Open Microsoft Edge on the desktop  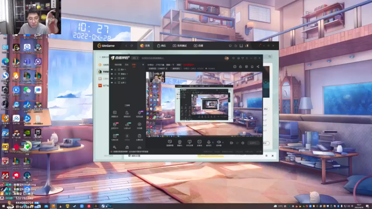coord(5,63)
